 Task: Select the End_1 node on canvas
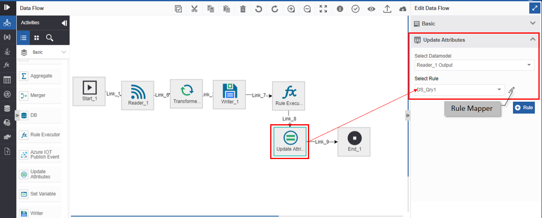click(x=354, y=142)
